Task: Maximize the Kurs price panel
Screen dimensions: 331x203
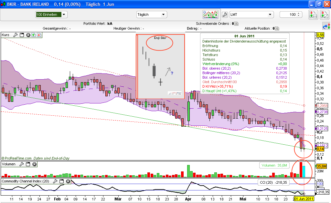Action: (22, 35)
